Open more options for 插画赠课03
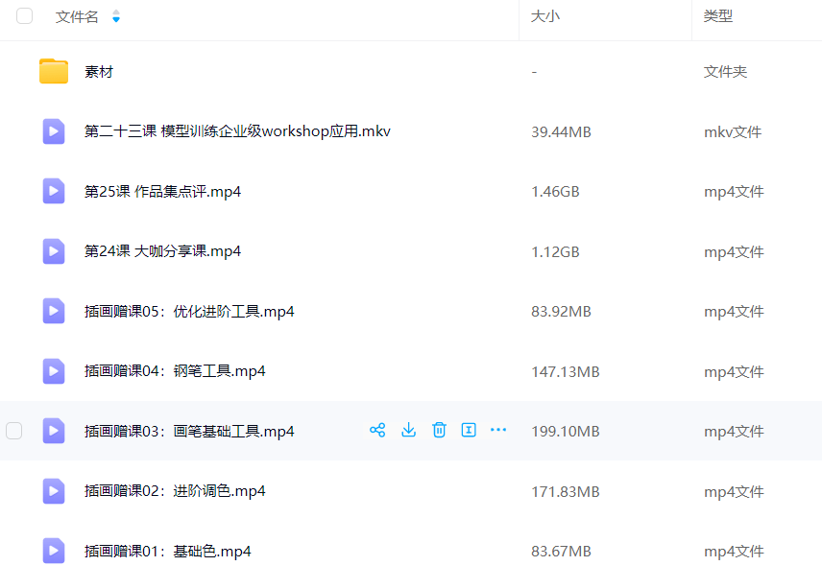 tap(498, 431)
